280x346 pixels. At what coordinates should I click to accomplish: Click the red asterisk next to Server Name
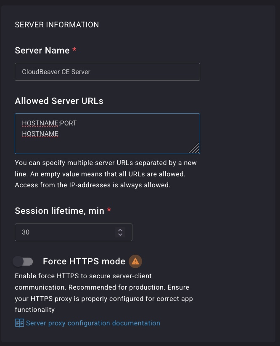pyautogui.click(x=74, y=51)
